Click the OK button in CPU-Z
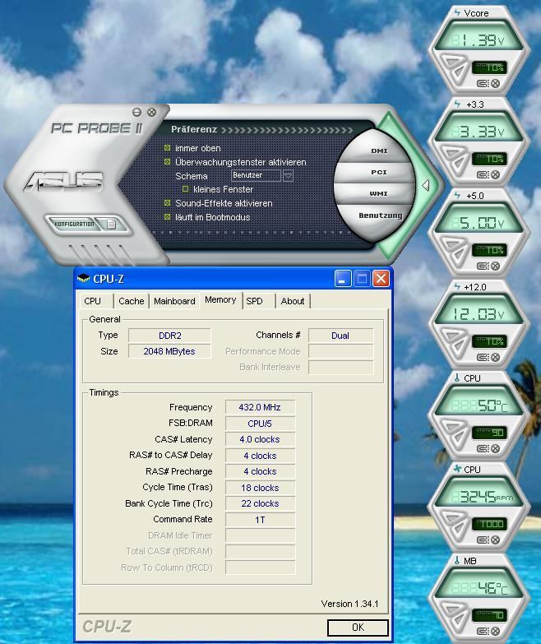The height and width of the screenshot is (644, 541). pos(358,628)
